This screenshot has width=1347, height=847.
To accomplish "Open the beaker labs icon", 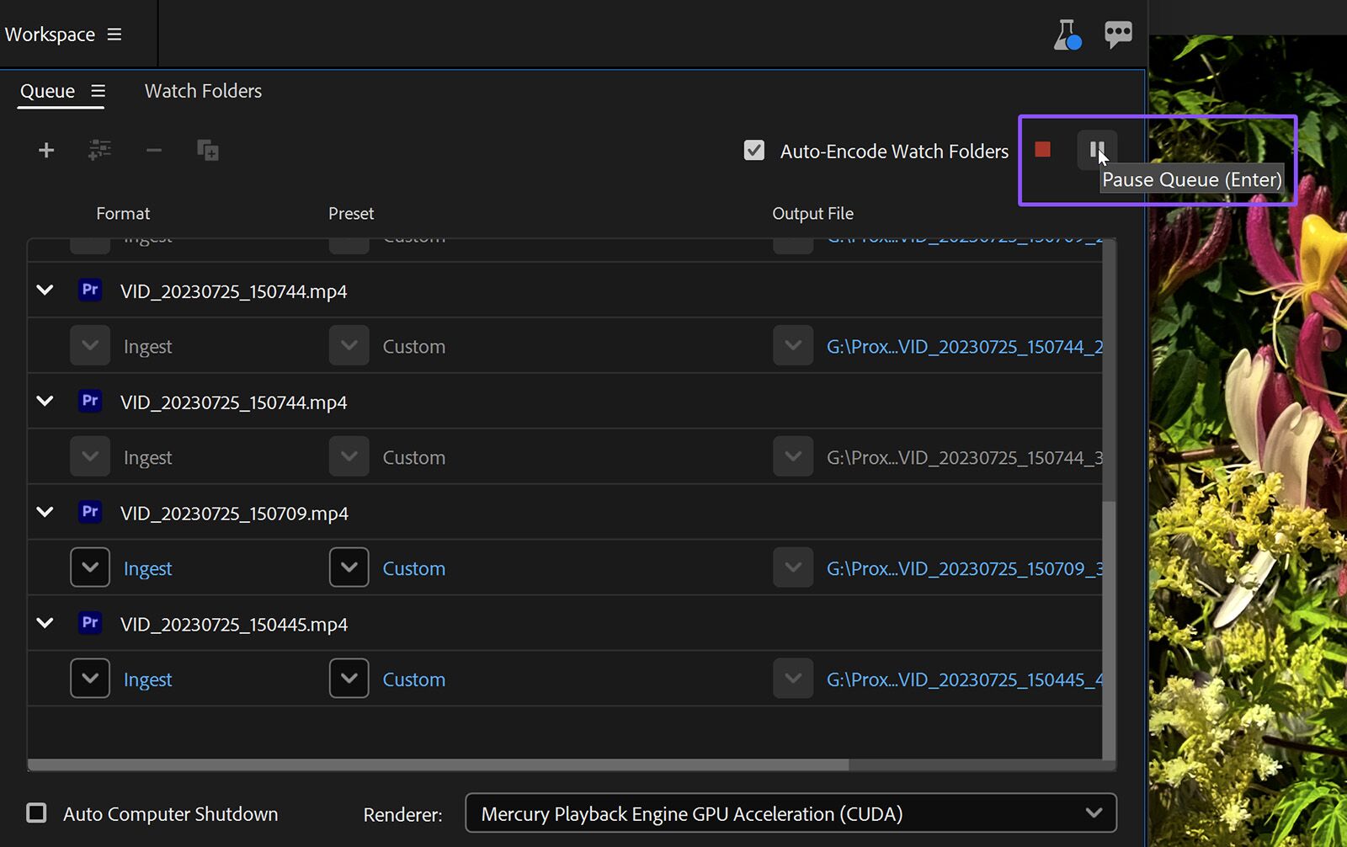I will point(1067,35).
